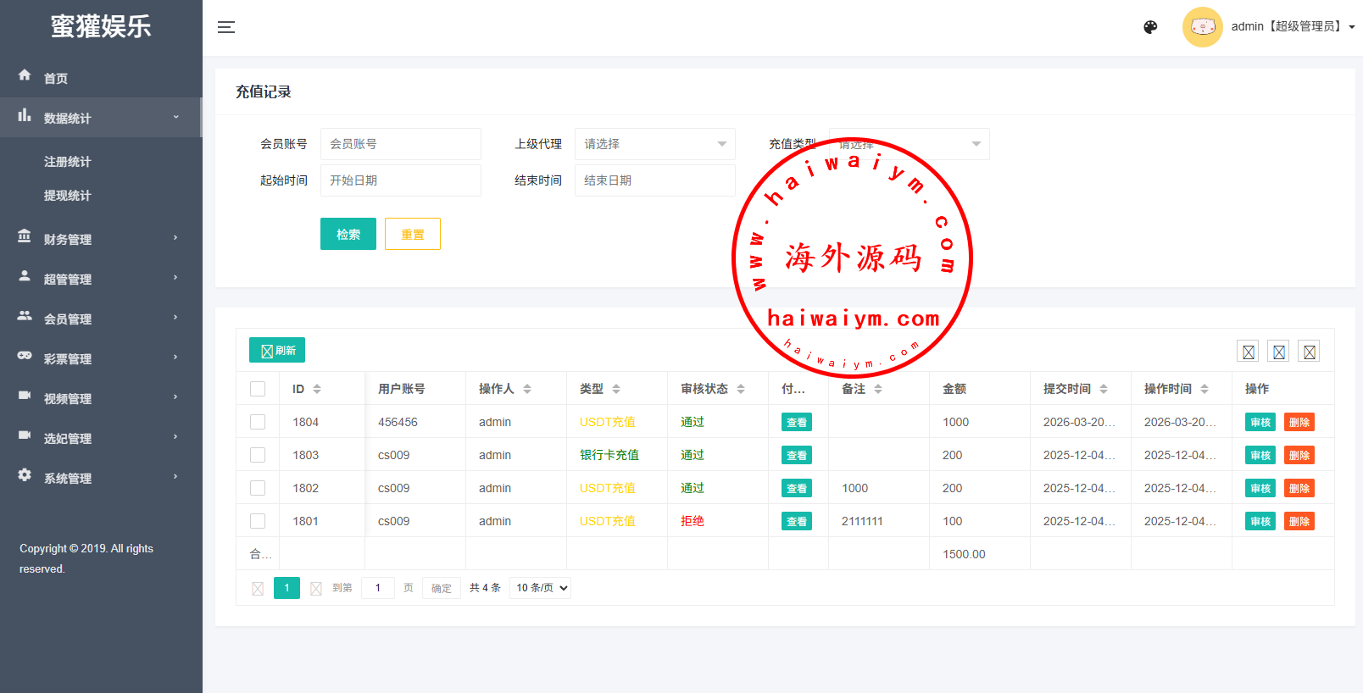
Task: Click 删除 button for record 1803
Action: pyautogui.click(x=1299, y=456)
